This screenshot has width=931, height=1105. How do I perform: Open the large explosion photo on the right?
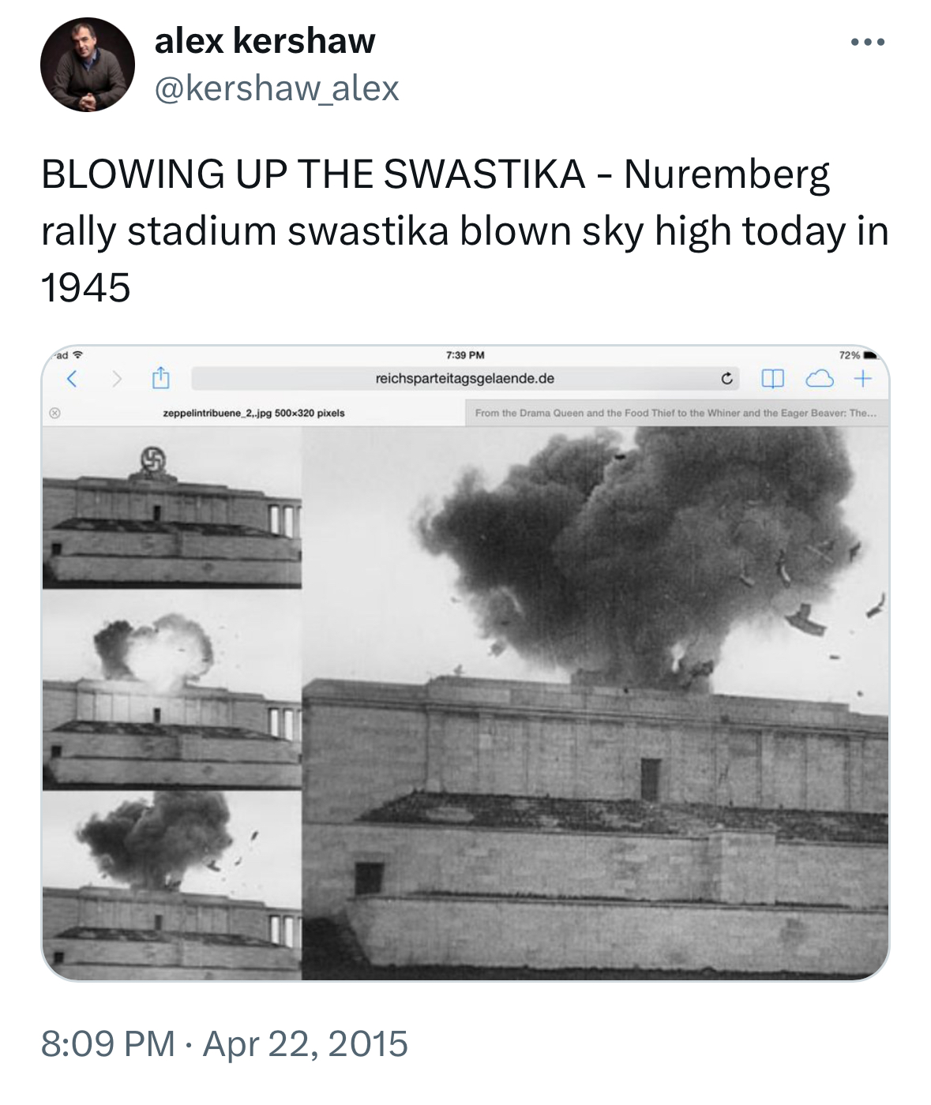(595, 702)
